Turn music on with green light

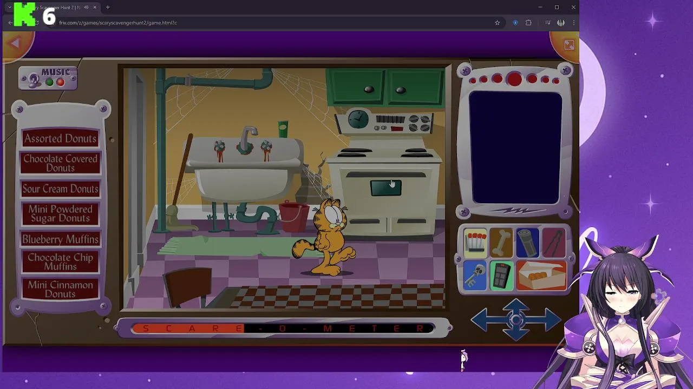(x=49, y=82)
